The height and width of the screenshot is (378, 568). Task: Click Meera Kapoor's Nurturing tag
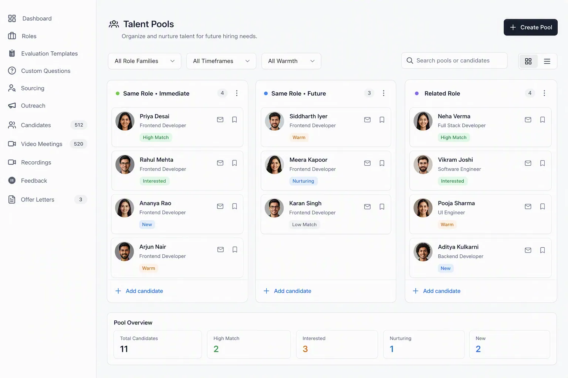tap(303, 181)
